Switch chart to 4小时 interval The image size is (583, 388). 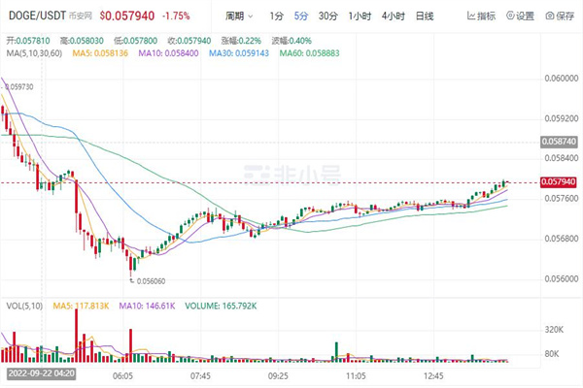(394, 16)
